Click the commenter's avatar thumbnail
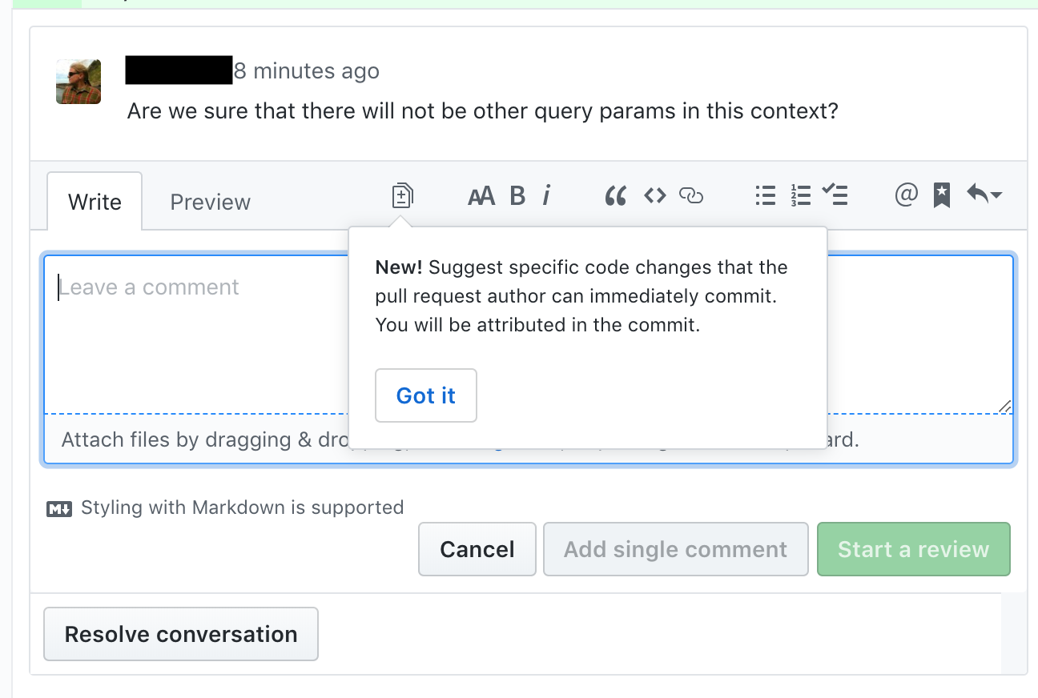Viewport: 1038px width, 698px height. tap(78, 82)
